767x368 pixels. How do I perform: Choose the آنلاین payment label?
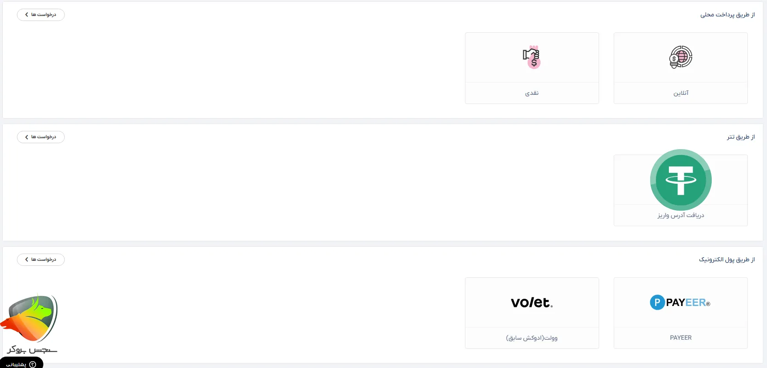[x=681, y=93]
